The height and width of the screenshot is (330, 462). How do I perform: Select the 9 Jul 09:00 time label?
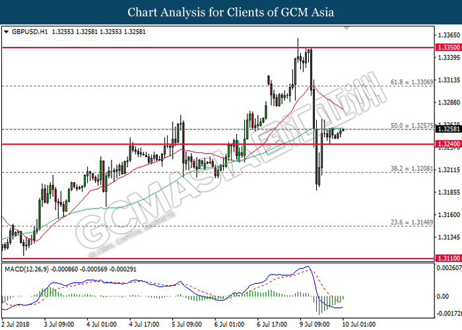click(x=315, y=325)
